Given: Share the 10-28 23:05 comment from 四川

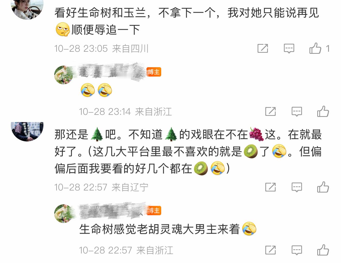Looking at the screenshot, I should pyautogui.click(x=263, y=48).
